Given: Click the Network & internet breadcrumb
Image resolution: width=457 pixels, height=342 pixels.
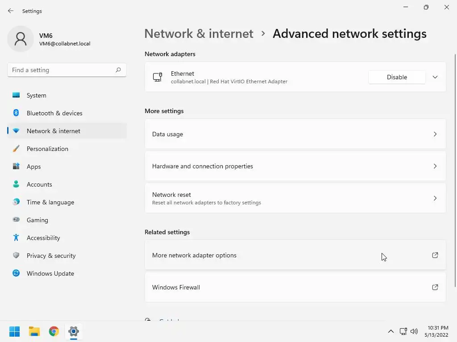Looking at the screenshot, I should click(x=199, y=34).
